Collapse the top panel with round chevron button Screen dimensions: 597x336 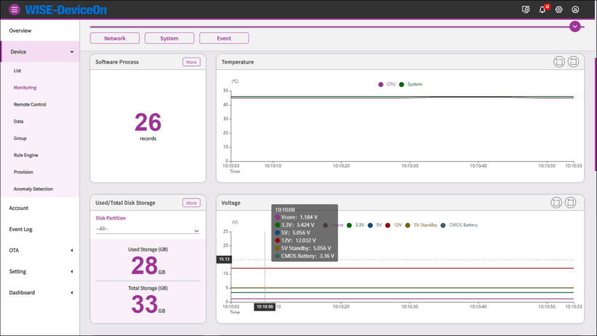tap(575, 27)
